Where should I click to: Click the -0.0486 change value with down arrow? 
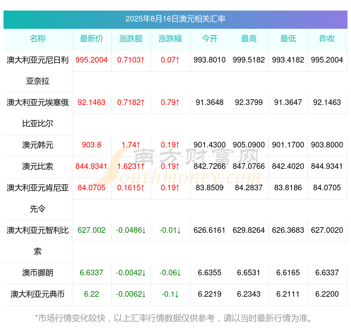[131, 230]
